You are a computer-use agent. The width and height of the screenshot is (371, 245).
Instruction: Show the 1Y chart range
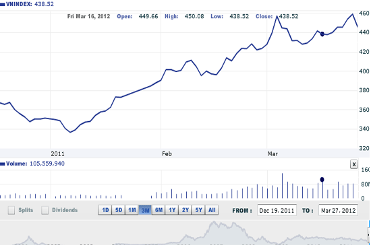(172, 210)
